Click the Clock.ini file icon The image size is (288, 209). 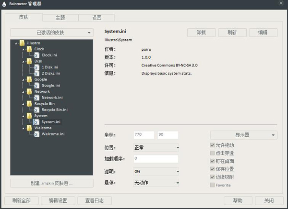tap(36, 55)
